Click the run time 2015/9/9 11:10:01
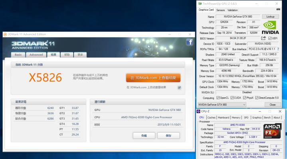 (x=169, y=124)
